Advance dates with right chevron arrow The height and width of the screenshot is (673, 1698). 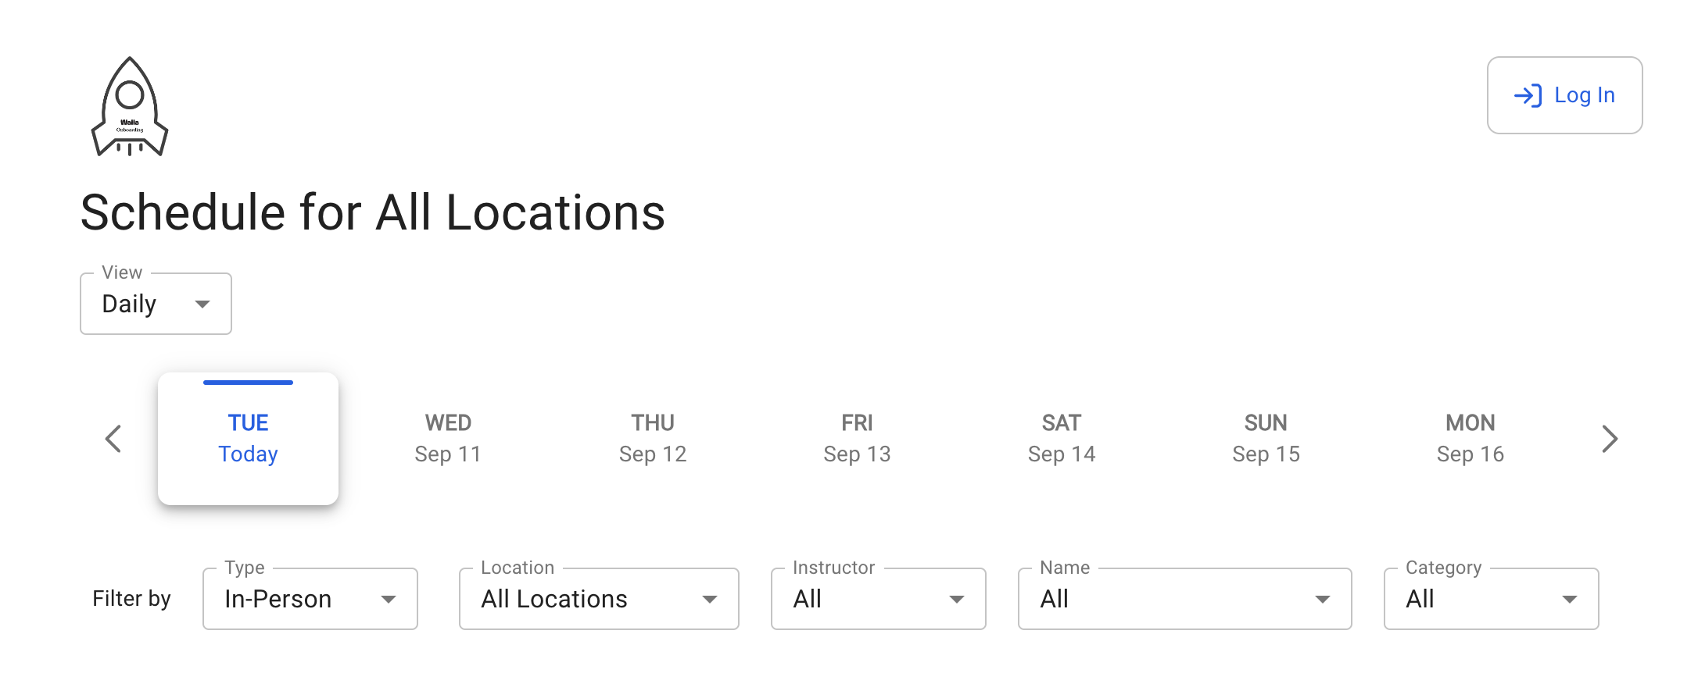[1609, 439]
